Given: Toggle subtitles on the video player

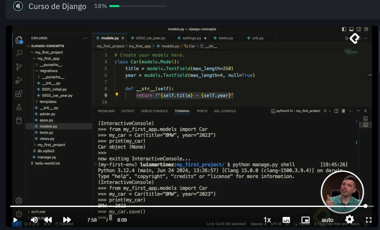Looking at the screenshot, I should pyautogui.click(x=286, y=220).
